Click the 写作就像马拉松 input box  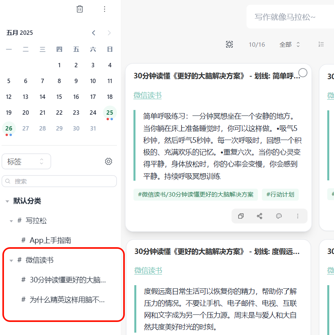click(x=290, y=17)
